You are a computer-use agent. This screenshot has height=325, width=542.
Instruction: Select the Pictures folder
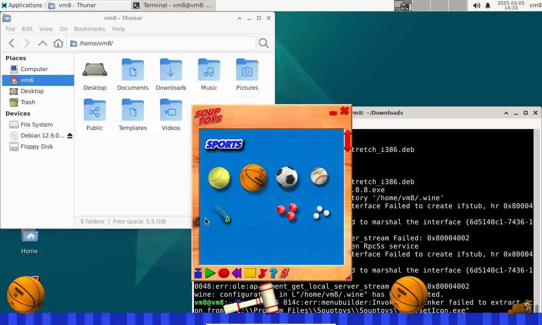[247, 75]
